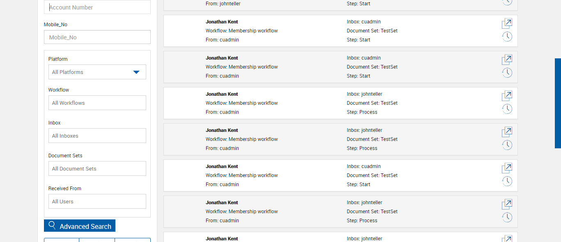Expand the All Platforms dropdown

tap(97, 72)
